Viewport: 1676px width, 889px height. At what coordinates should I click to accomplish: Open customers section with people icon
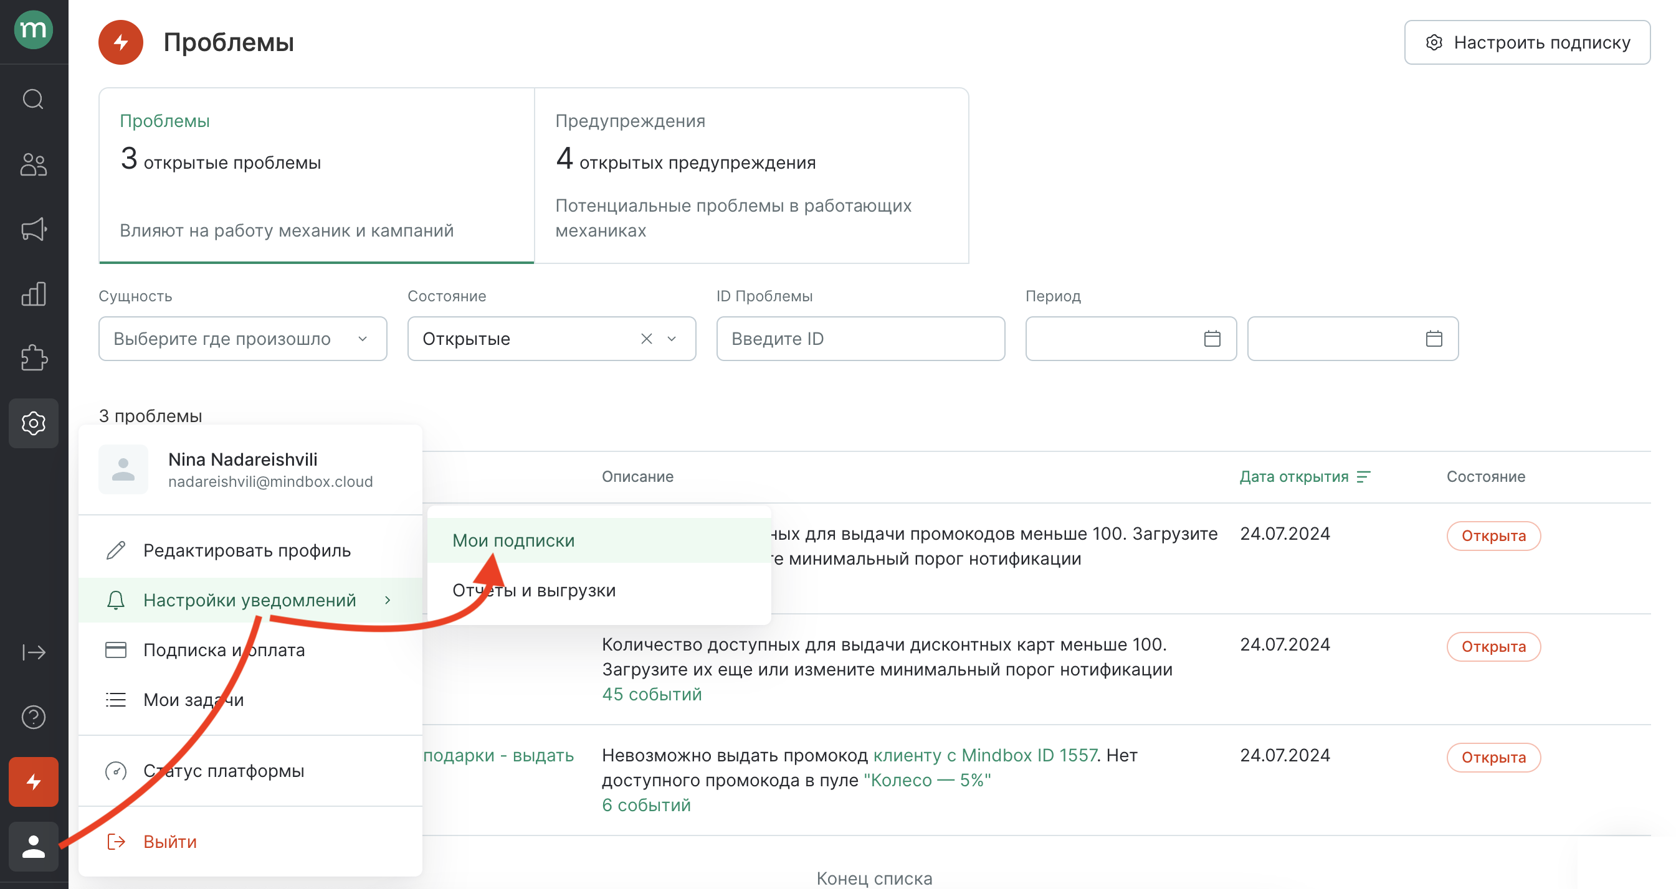(33, 164)
